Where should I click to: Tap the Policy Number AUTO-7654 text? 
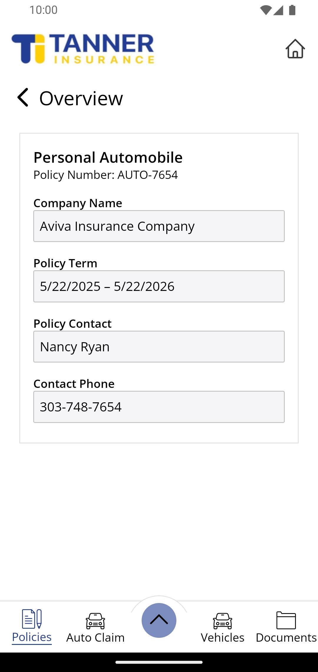coord(106,175)
